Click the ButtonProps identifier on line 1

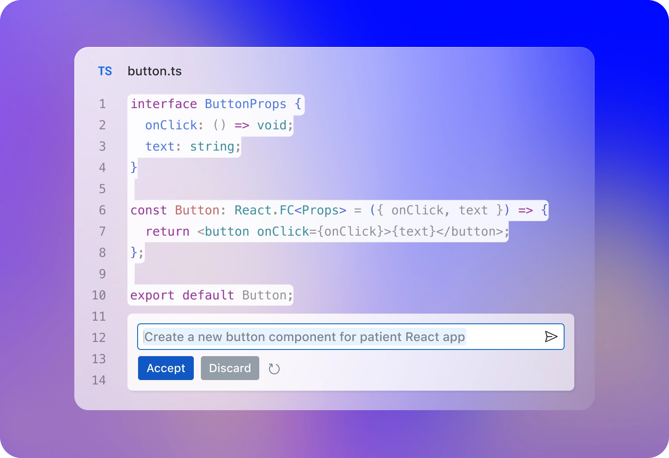[x=246, y=104]
